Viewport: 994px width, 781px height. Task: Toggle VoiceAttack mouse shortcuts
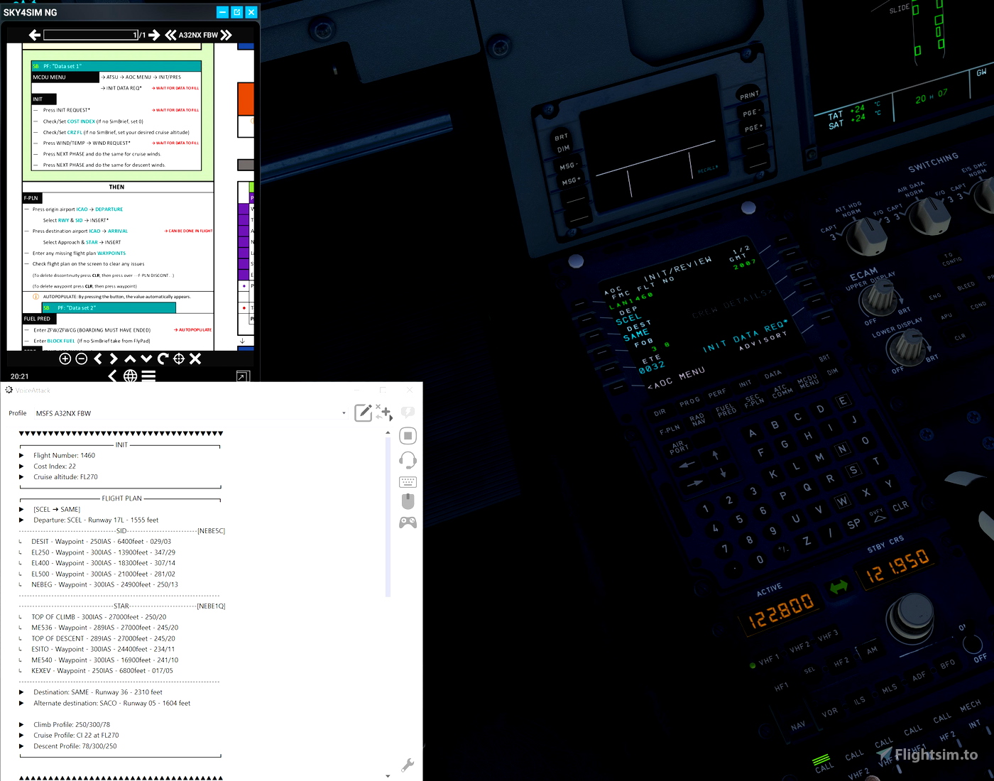pyautogui.click(x=408, y=501)
